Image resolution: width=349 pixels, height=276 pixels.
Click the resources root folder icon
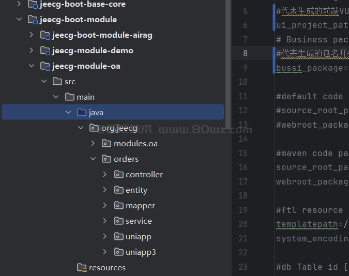[82, 268]
